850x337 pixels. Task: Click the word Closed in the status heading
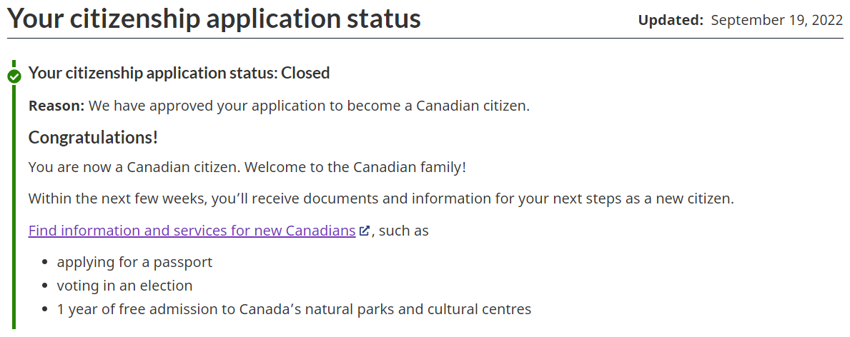tap(305, 73)
